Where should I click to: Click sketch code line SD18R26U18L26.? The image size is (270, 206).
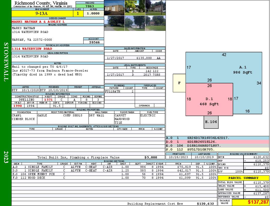tap(202, 142)
